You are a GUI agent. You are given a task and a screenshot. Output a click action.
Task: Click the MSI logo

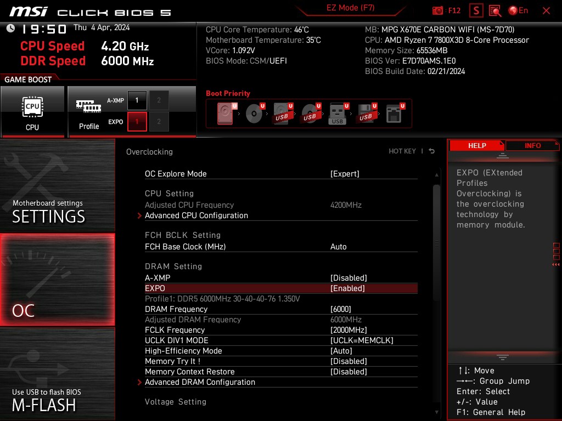click(29, 12)
